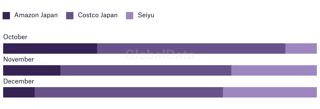Click the November row label
320x109 pixels.
coord(18,59)
